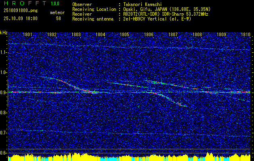Click the 1803 time marker
Image resolution: width=254 pixels, height=161 pixels.
point(76,35)
